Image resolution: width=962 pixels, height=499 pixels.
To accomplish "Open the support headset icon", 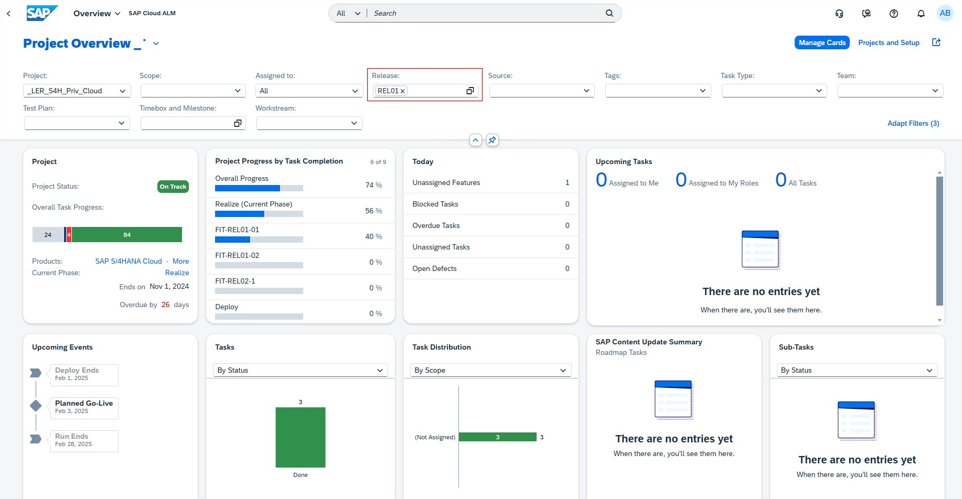I will [839, 14].
